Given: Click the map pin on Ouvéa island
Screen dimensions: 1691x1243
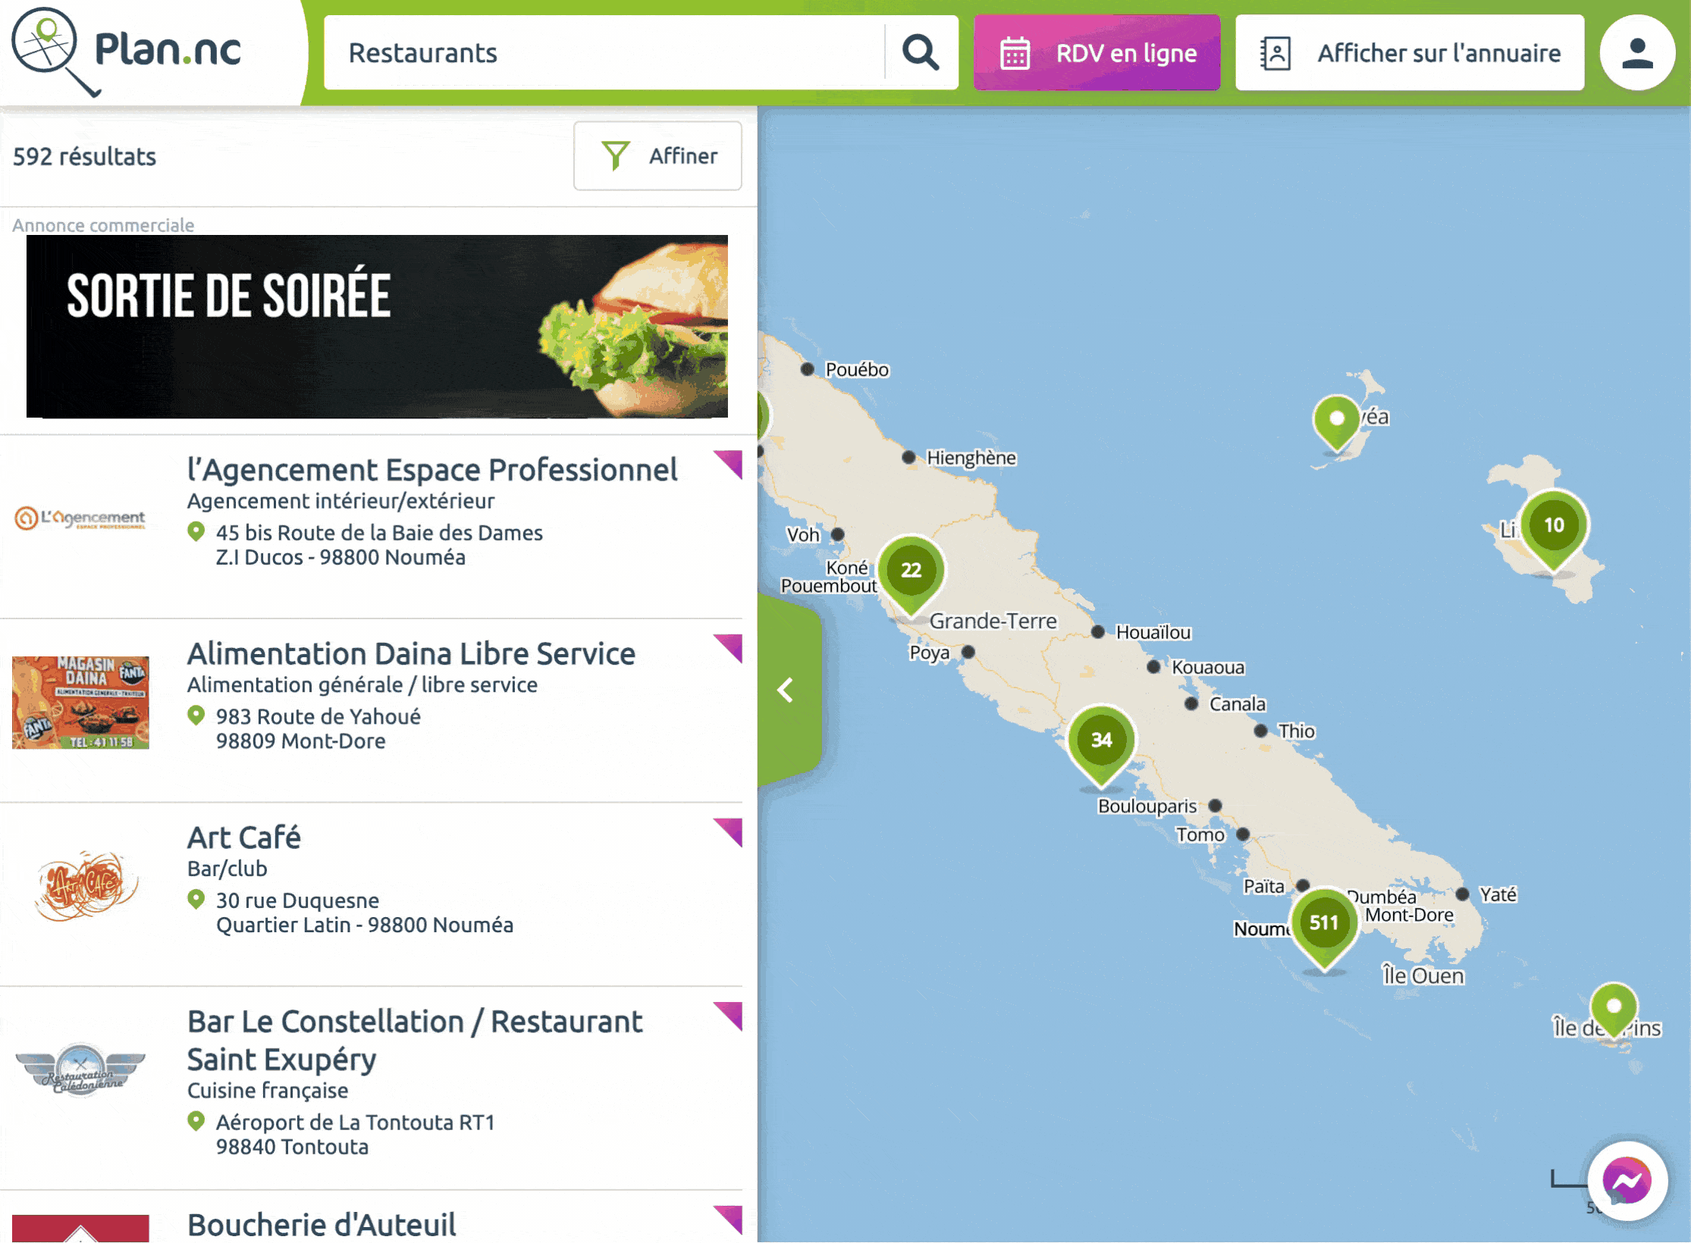Looking at the screenshot, I should 1336,422.
